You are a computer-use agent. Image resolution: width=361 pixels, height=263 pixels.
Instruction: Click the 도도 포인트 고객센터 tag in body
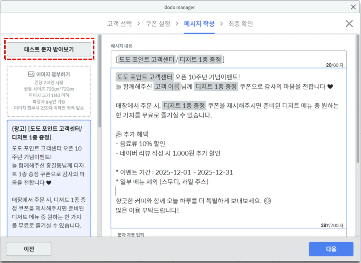pyautogui.click(x=144, y=77)
